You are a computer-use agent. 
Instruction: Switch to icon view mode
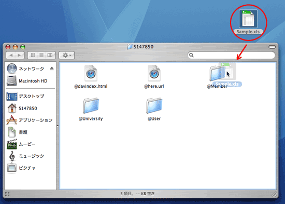(x=33, y=55)
